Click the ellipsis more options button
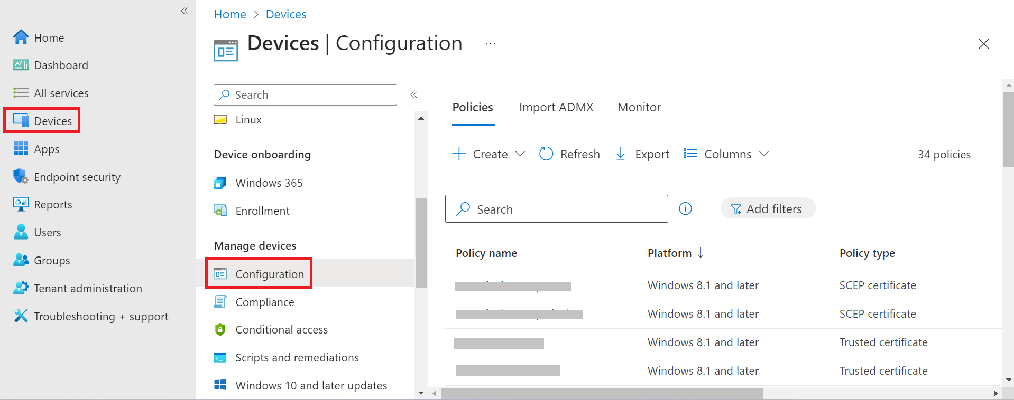The width and height of the screenshot is (1014, 400). (491, 44)
